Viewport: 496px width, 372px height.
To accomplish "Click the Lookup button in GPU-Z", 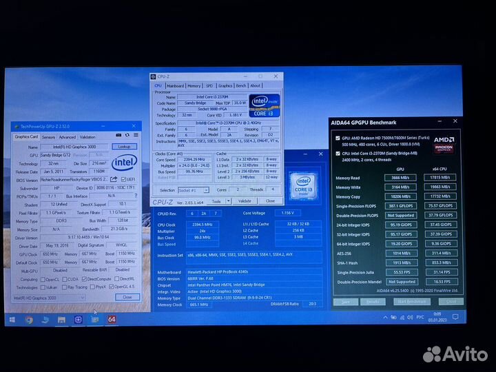I will (124, 147).
